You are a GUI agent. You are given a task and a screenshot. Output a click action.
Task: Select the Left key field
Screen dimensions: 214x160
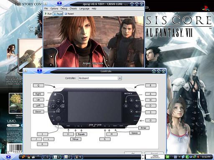point(38,106)
